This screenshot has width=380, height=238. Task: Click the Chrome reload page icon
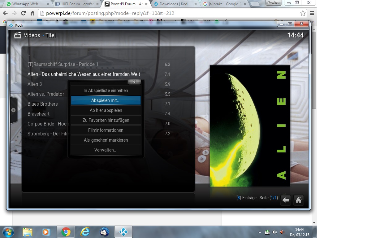23,13
